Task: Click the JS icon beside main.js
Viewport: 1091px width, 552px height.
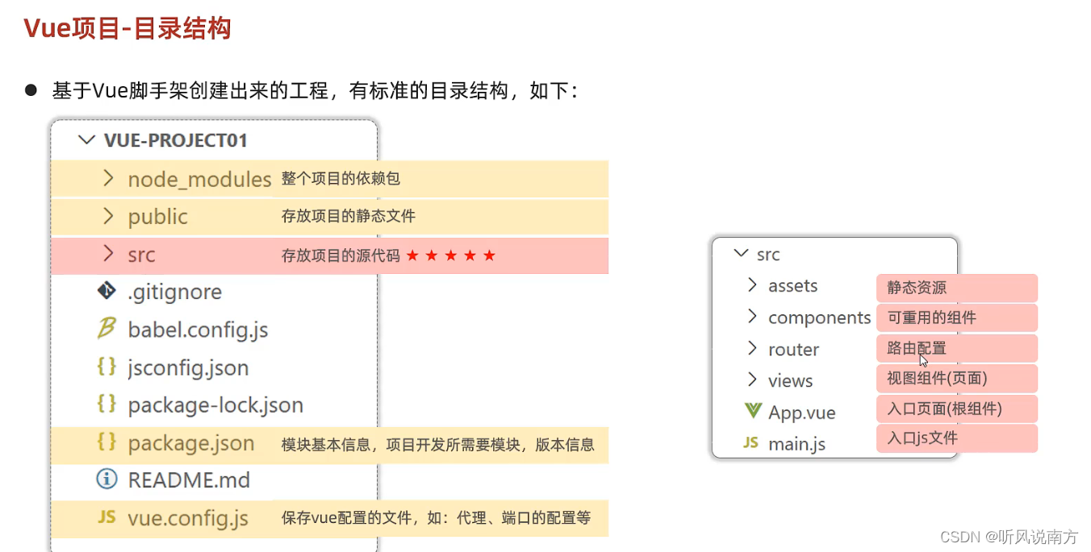Action: pyautogui.click(x=751, y=442)
